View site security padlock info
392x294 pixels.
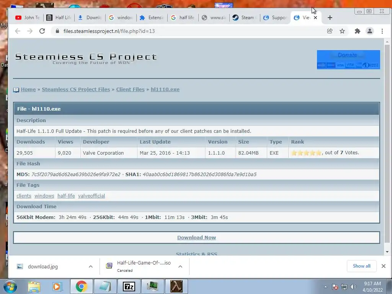click(x=57, y=31)
